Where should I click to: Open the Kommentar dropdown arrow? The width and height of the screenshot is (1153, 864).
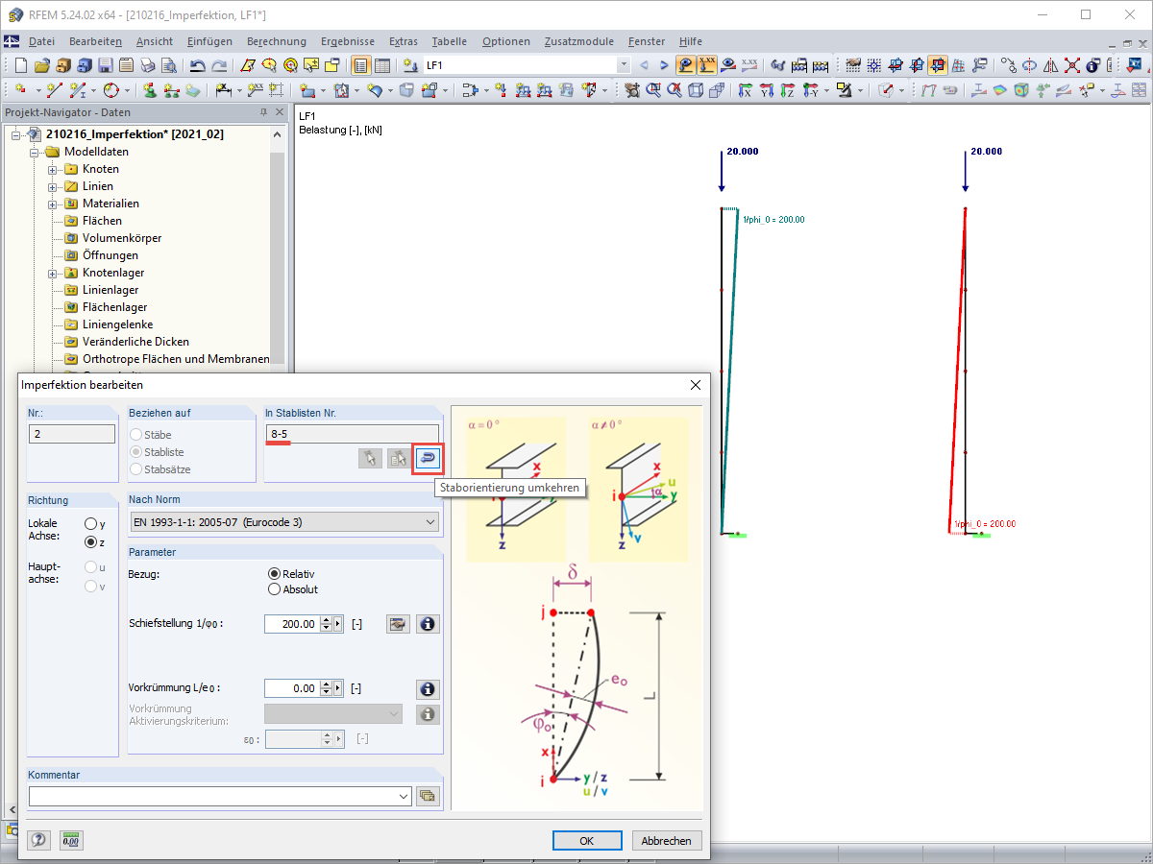coord(404,797)
